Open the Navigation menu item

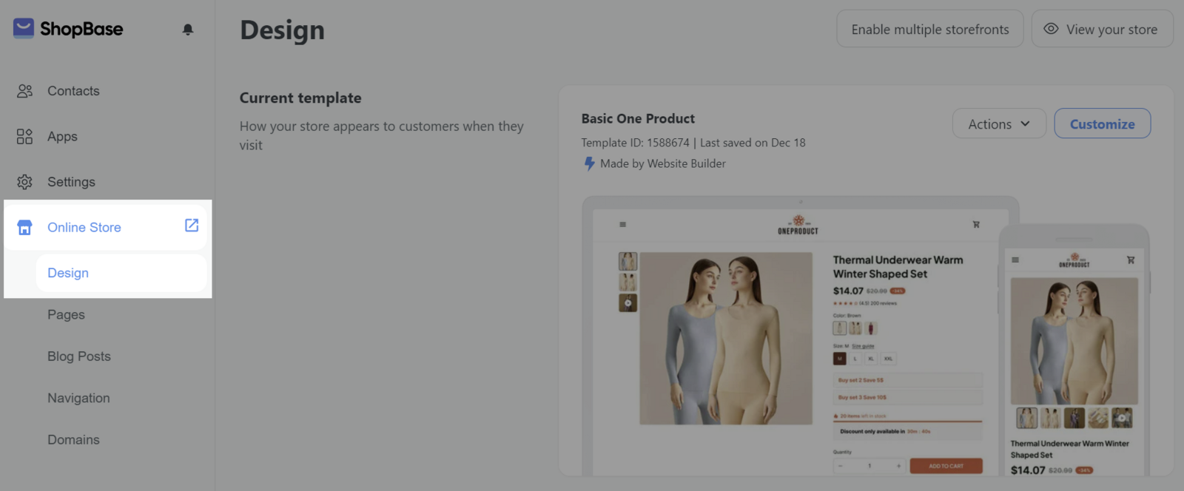coord(78,399)
